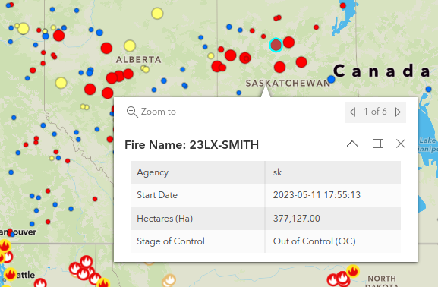Click the flame icon beside the Seattle label
This screenshot has width=438, height=287.
click(x=11, y=274)
